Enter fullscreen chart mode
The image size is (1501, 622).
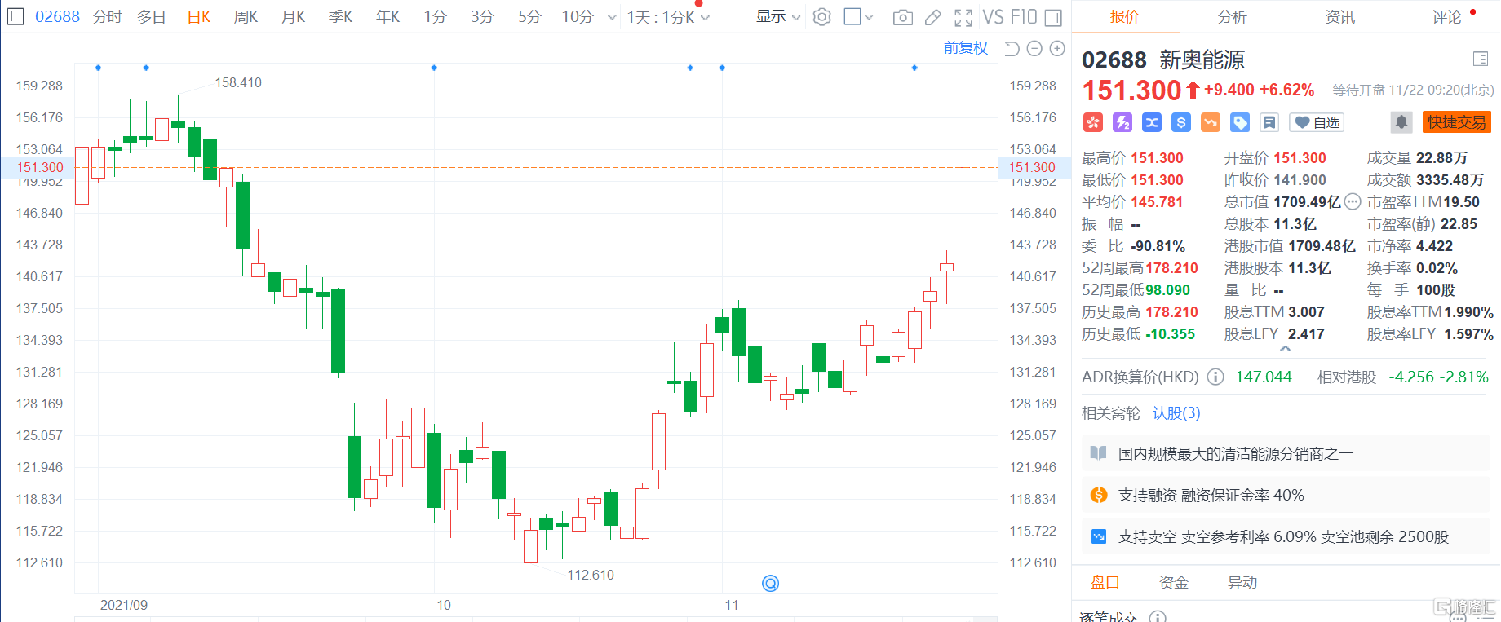tap(963, 17)
